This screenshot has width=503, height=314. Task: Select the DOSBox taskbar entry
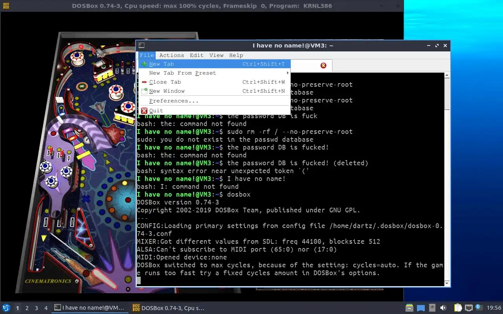tap(169, 308)
